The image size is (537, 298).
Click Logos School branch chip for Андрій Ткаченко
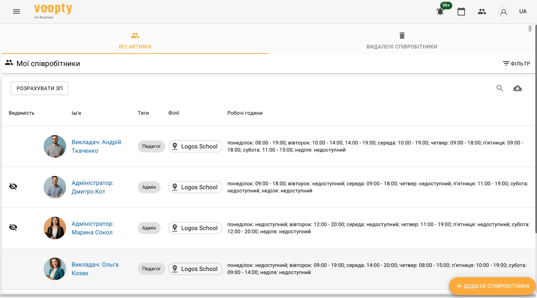pos(195,146)
